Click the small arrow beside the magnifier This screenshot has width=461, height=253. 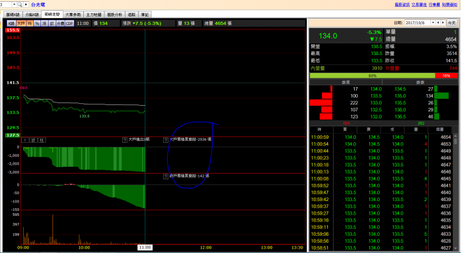pyautogui.click(x=26, y=4)
